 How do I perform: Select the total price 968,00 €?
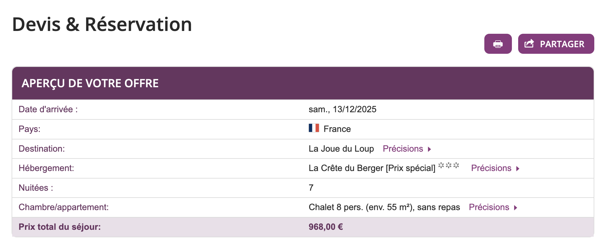pos(325,227)
